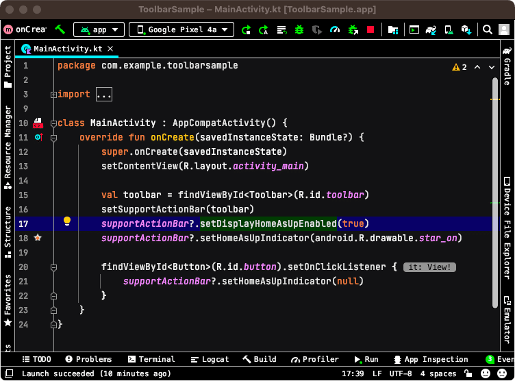
Task: Click the warning count indicator
Action: coord(460,67)
